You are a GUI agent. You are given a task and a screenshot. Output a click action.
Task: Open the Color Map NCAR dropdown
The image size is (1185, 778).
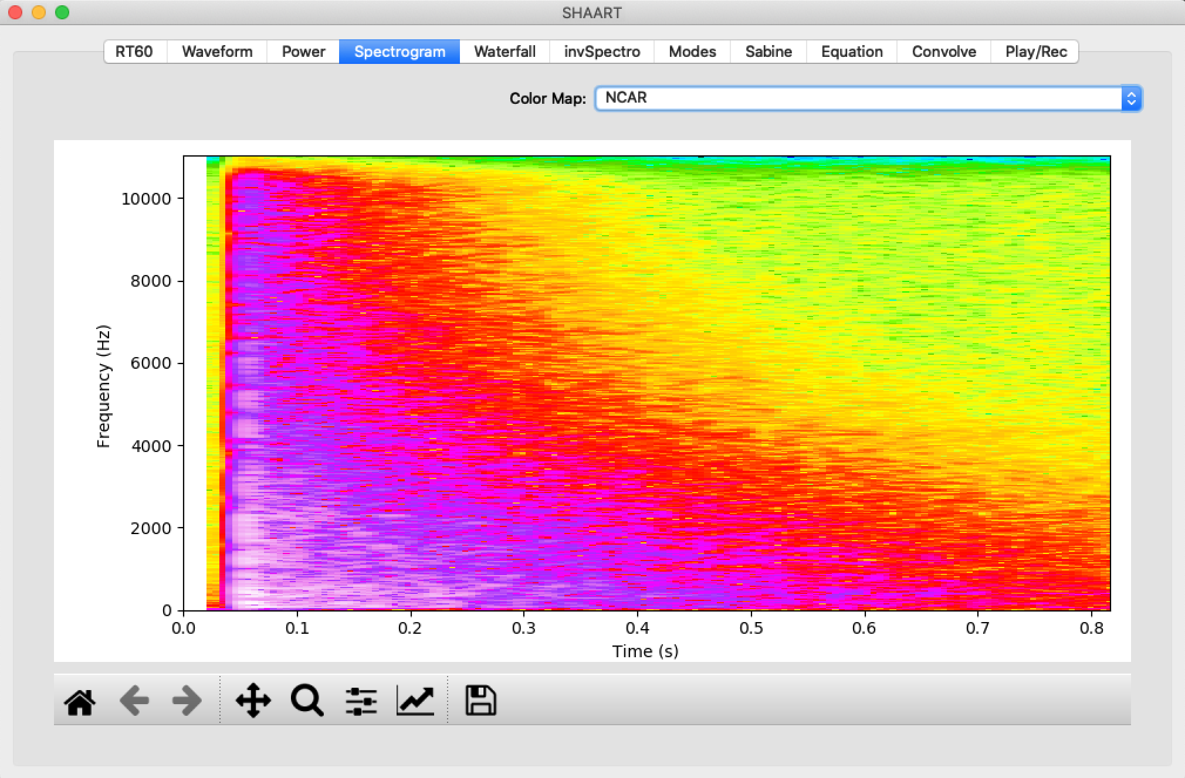tap(868, 98)
